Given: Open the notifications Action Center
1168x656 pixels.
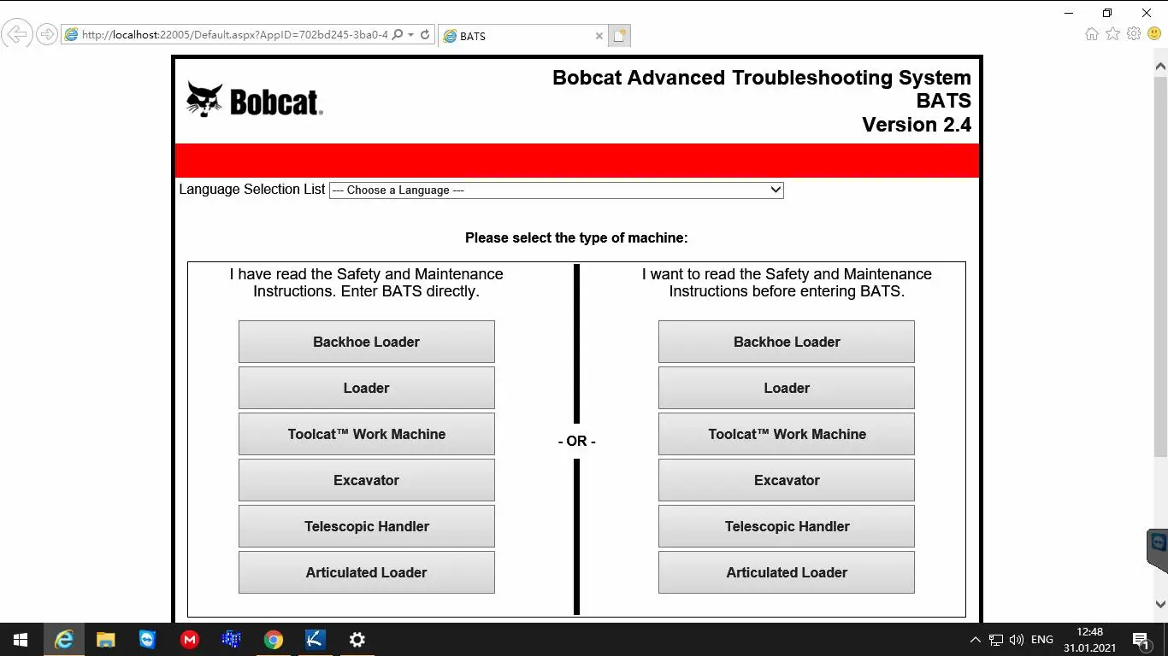Looking at the screenshot, I should 1141,639.
